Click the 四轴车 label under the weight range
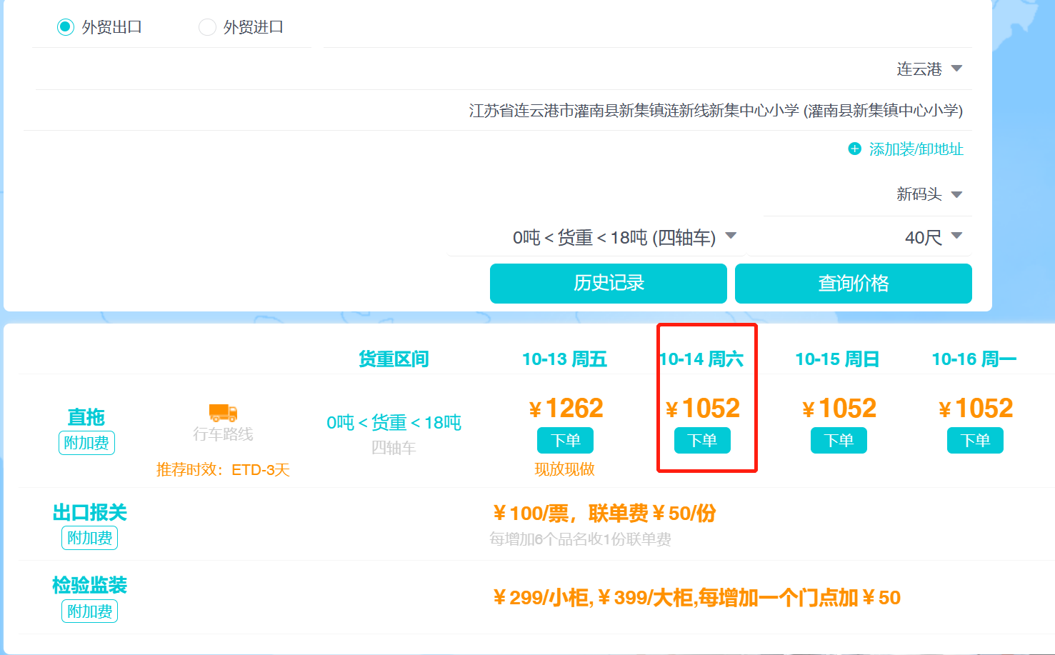Image resolution: width=1055 pixels, height=655 pixels. [x=394, y=448]
